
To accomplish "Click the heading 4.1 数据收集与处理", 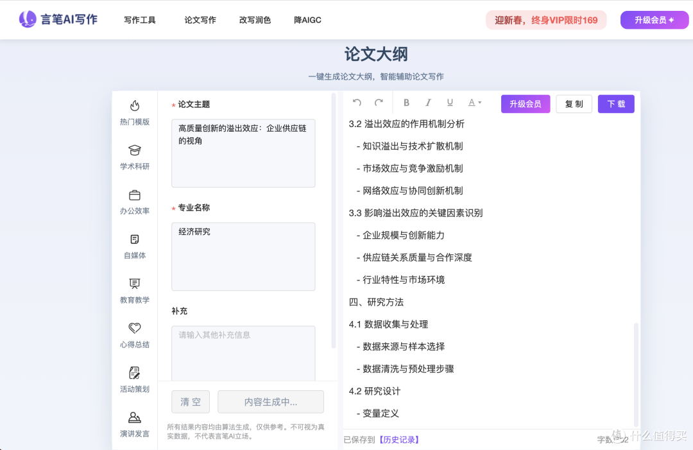I will [388, 324].
